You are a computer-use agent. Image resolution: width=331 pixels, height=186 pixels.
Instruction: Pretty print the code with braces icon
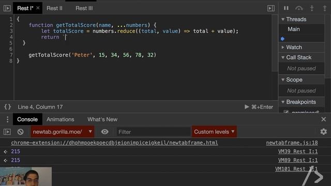[8, 107]
